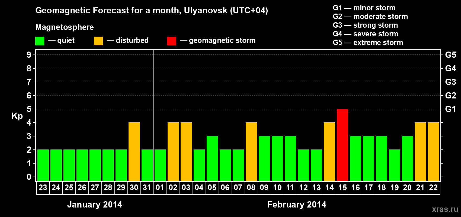The height and width of the screenshot is (217, 461).
Task: Click the date label 07 on the axis
Action: [238, 187]
